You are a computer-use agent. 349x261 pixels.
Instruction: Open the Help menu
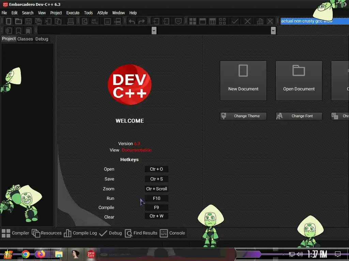coord(133,13)
